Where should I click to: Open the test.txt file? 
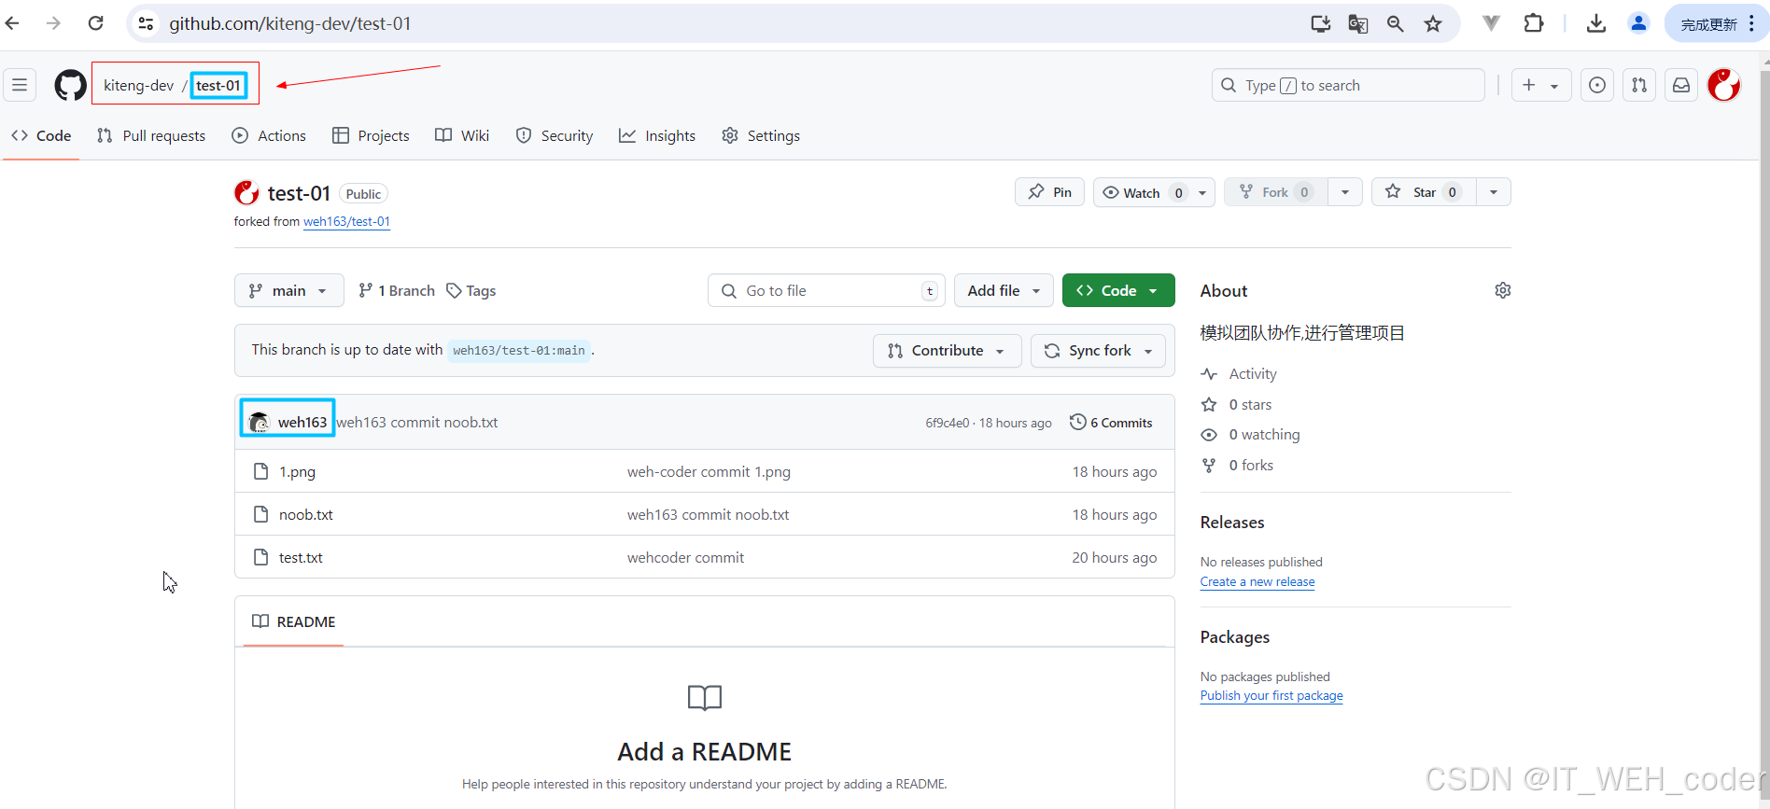point(301,557)
